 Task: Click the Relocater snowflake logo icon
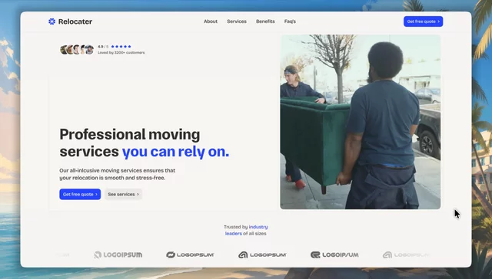(x=52, y=21)
